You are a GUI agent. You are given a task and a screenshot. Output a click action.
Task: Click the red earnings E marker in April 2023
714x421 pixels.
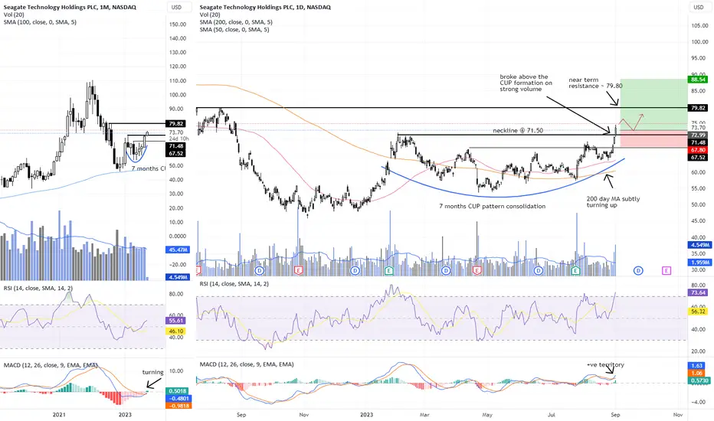(477, 270)
